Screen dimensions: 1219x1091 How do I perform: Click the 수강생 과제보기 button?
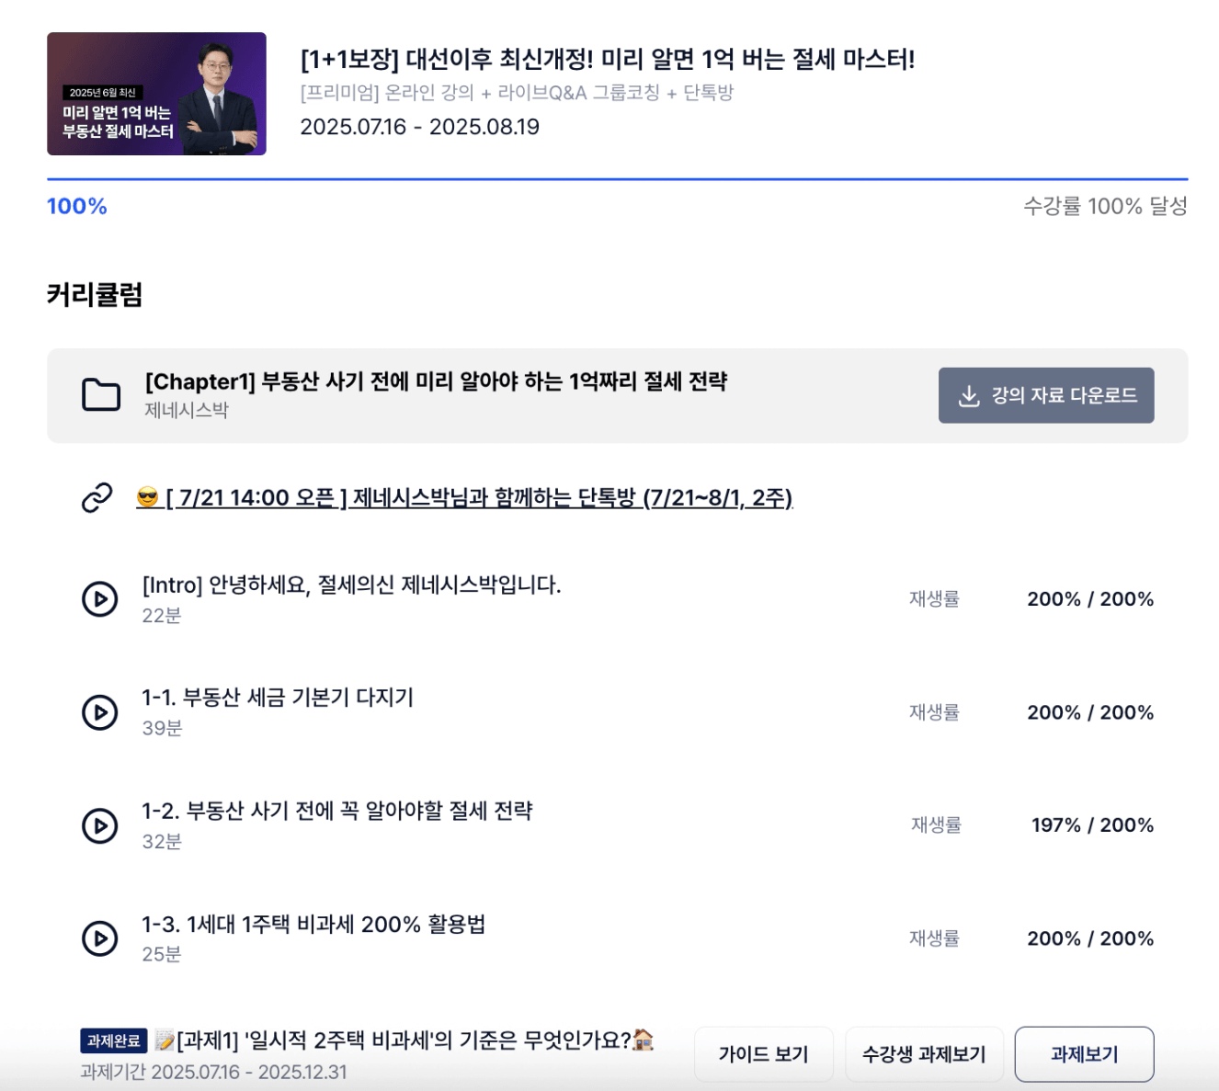pos(924,1054)
